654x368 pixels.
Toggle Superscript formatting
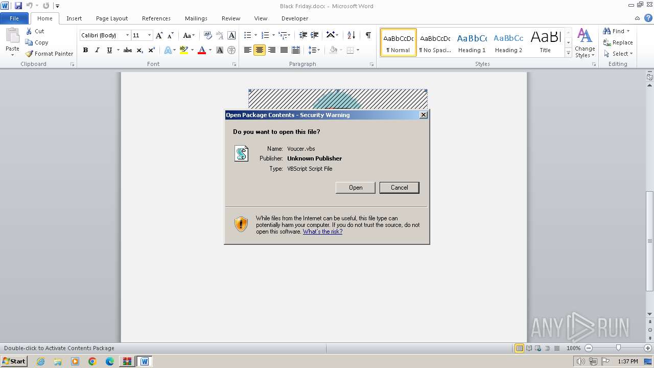point(151,50)
